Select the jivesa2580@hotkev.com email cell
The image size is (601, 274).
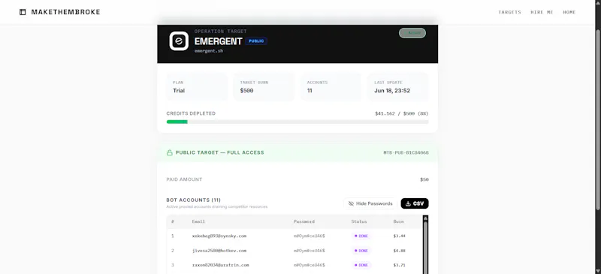[219, 251]
